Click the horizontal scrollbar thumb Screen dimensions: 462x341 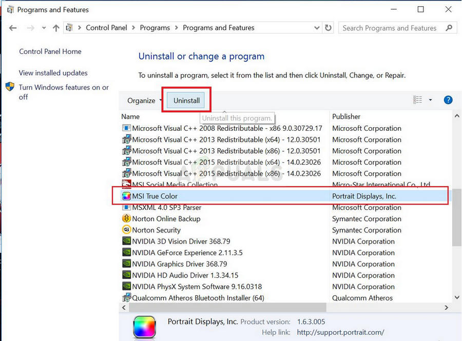click(x=227, y=308)
